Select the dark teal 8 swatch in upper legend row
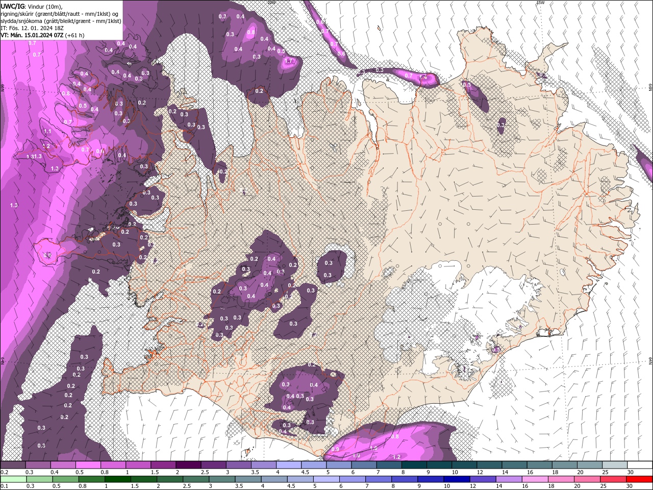 tap(414, 465)
